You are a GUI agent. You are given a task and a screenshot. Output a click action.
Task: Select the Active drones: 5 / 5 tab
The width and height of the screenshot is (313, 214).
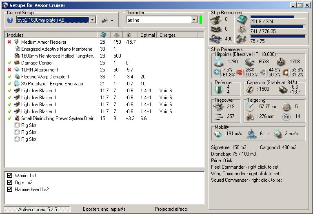[37, 209]
